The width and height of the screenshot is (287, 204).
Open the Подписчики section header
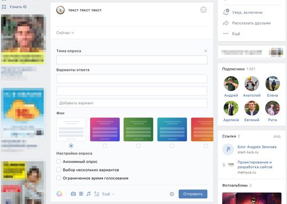point(233,69)
